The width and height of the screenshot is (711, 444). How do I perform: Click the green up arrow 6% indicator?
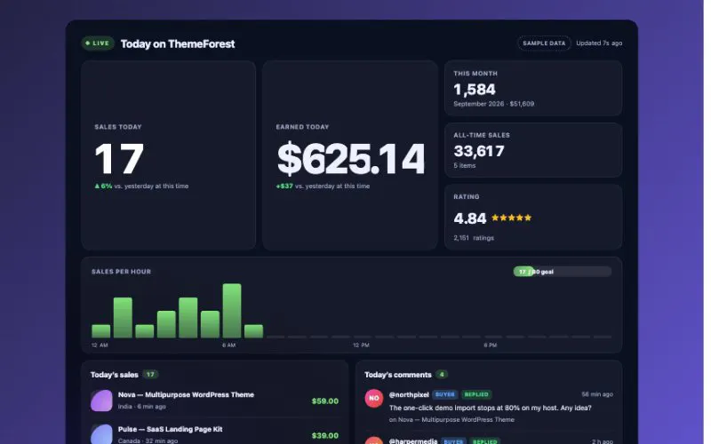[103, 186]
